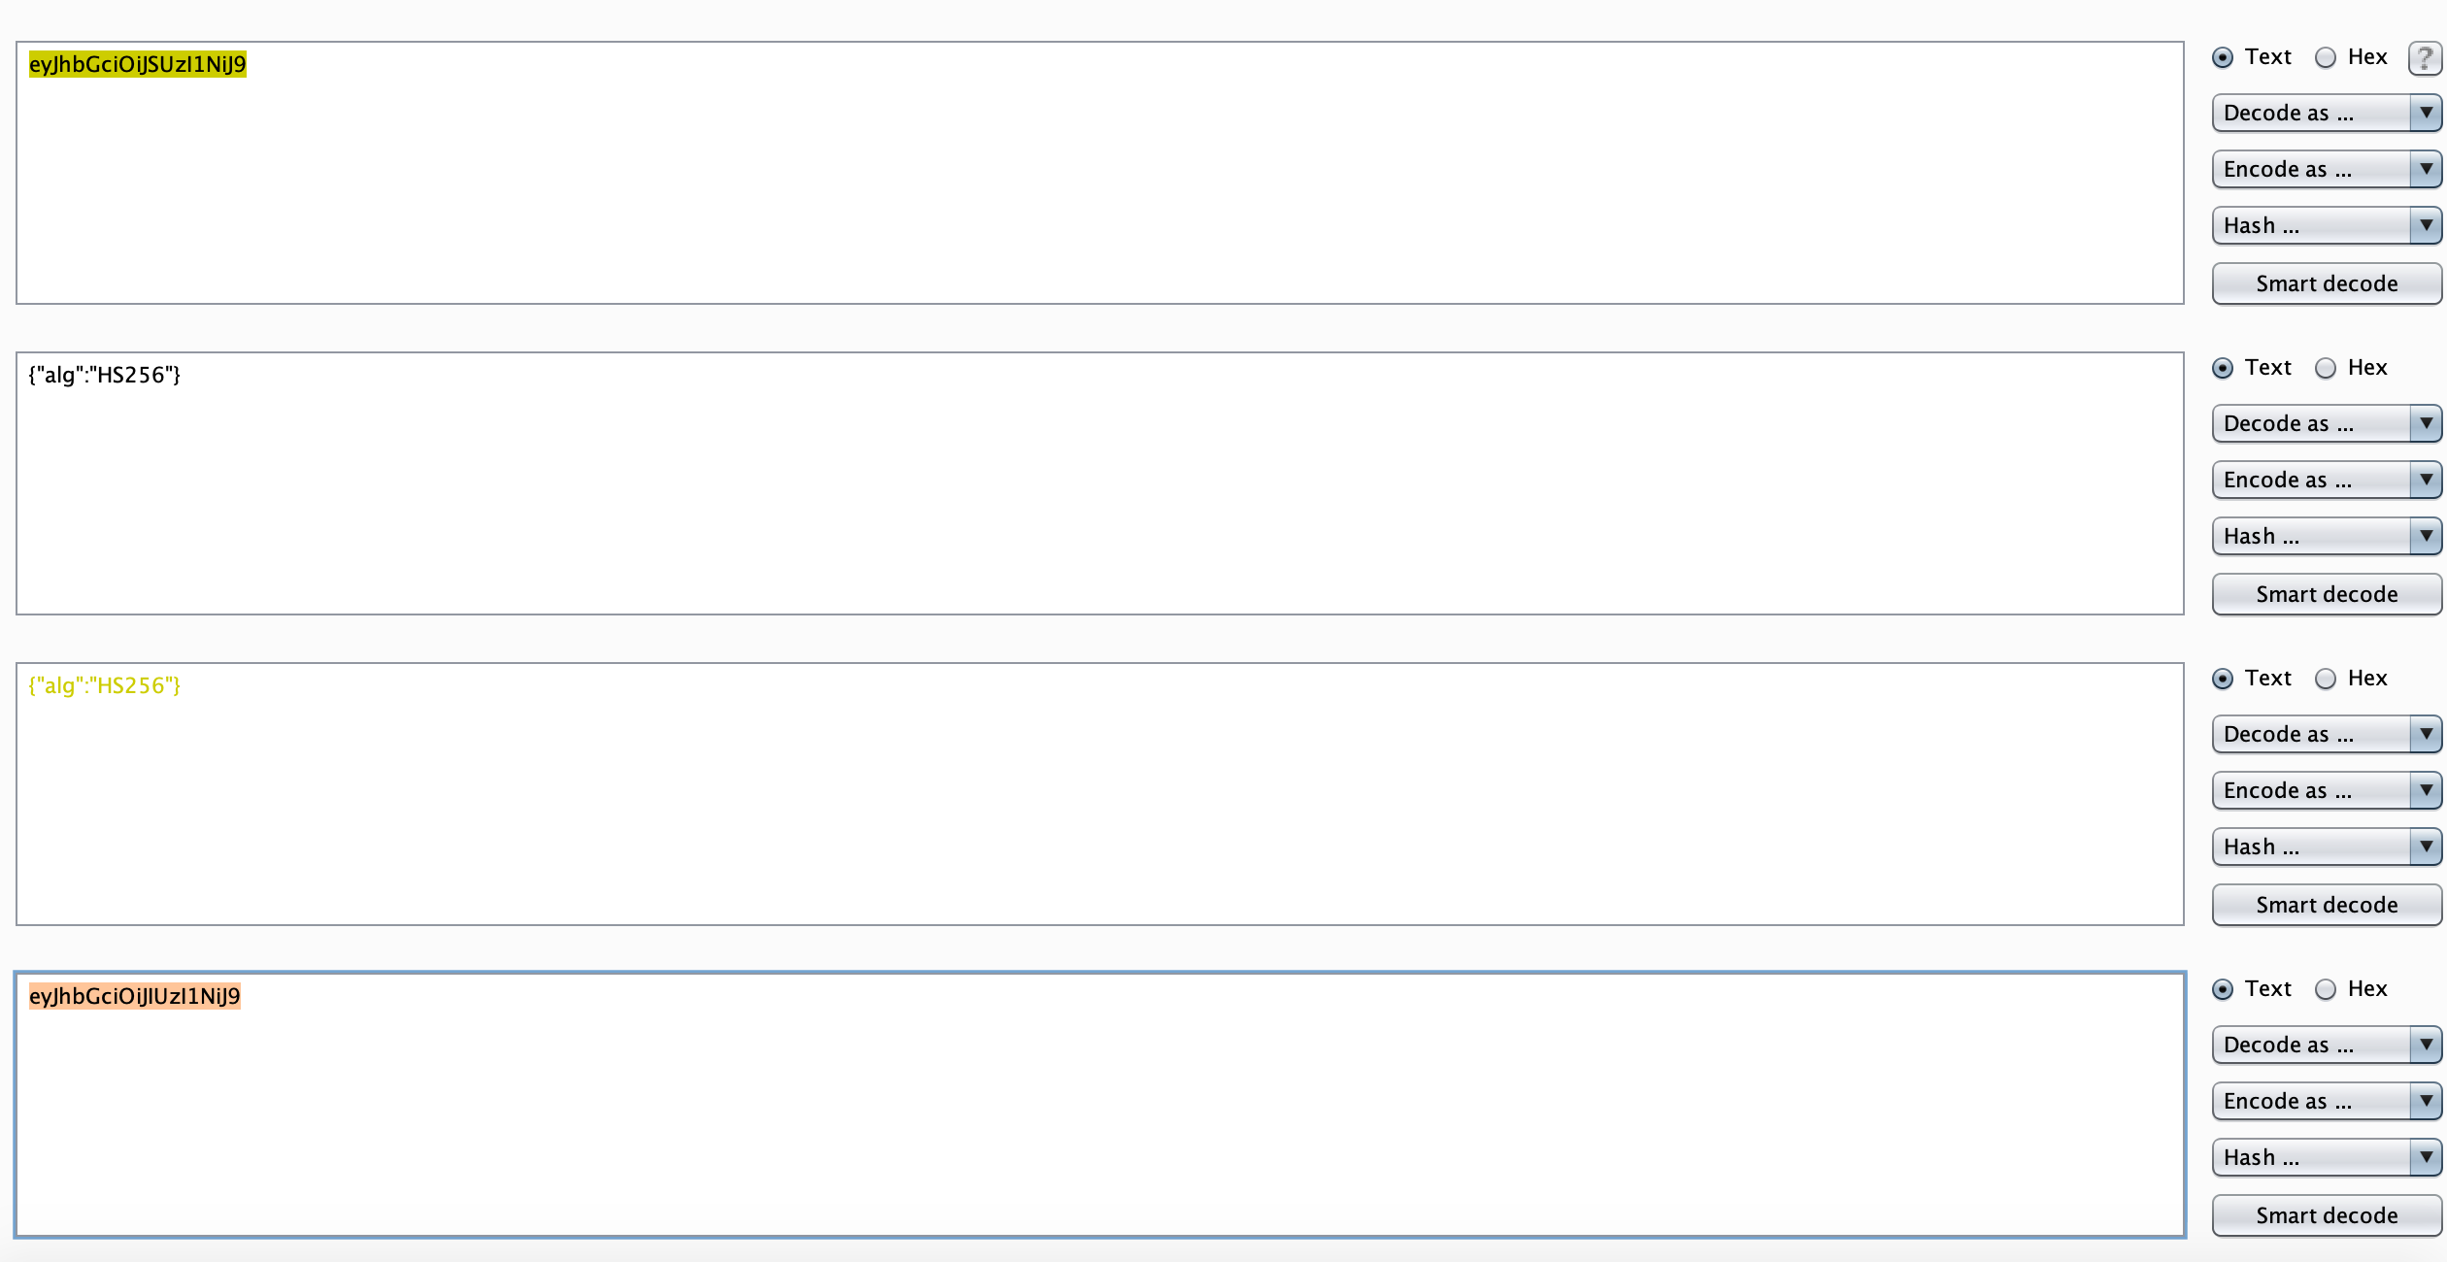Expand third panel's Encode as dropdown
The height and width of the screenshot is (1262, 2447).
2327,791
